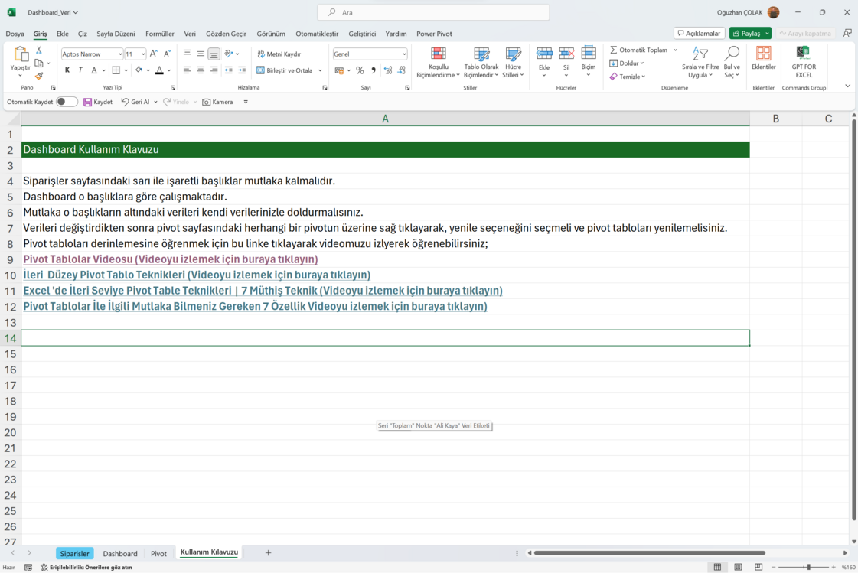Launch GPT FOR EXCEL command
This screenshot has width=858, height=573.
pos(804,61)
